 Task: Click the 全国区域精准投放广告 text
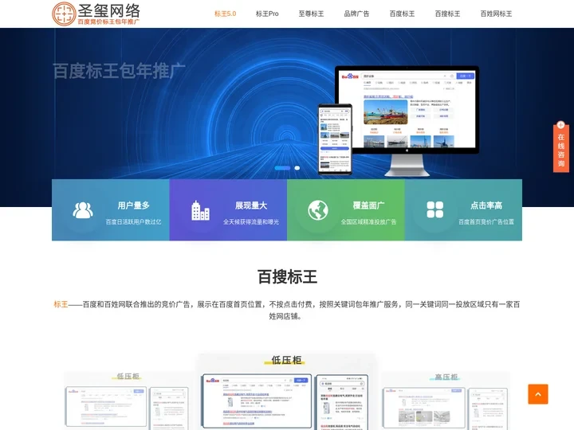click(368, 222)
